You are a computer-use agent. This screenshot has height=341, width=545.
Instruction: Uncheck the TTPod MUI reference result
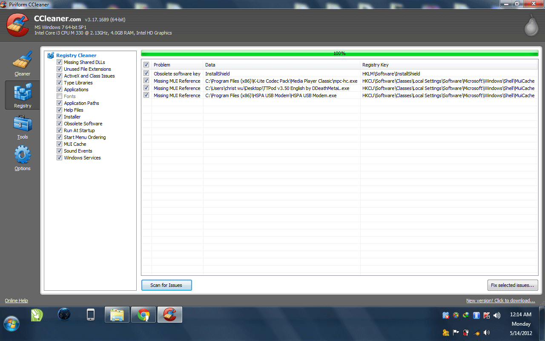pyautogui.click(x=146, y=88)
